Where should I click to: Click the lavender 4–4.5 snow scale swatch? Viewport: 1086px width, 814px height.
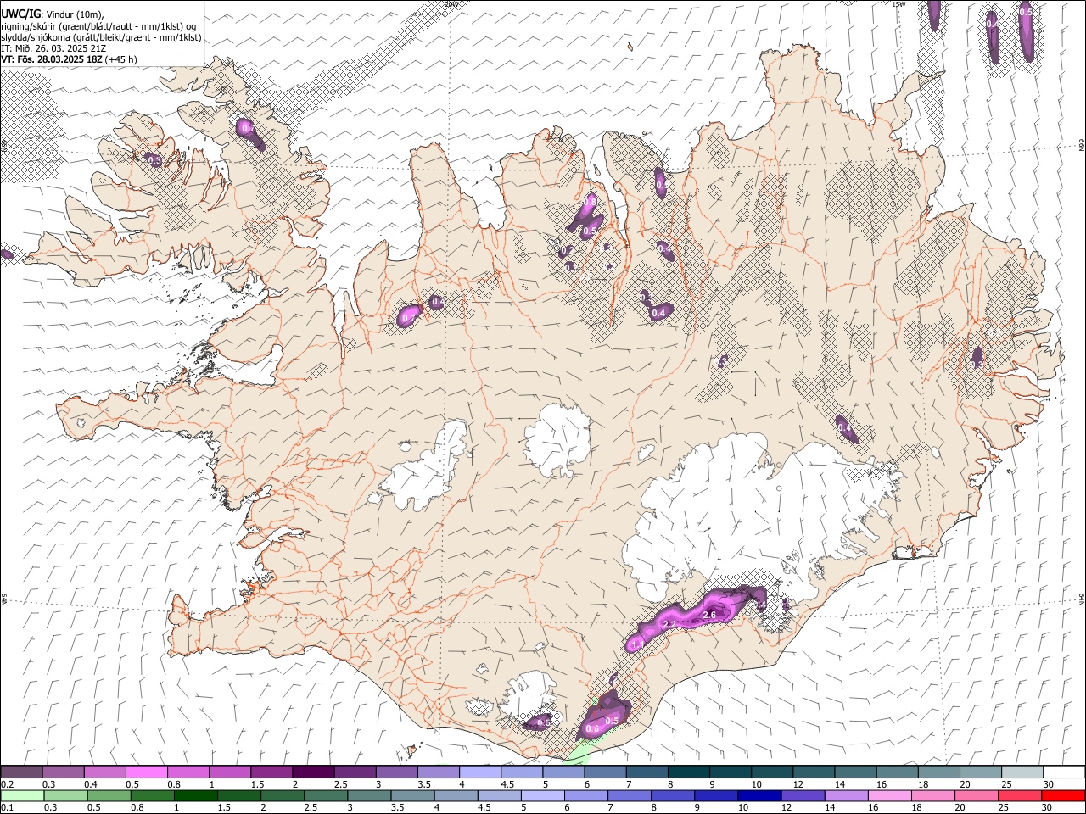click(x=479, y=772)
